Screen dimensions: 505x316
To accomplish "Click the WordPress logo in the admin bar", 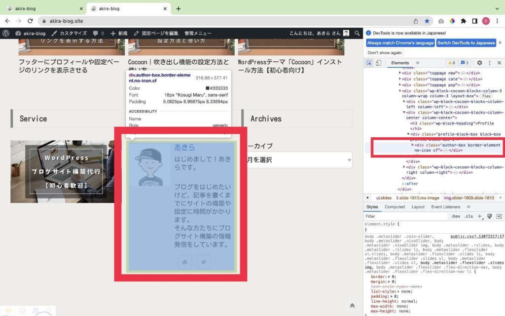I will coord(6,33).
